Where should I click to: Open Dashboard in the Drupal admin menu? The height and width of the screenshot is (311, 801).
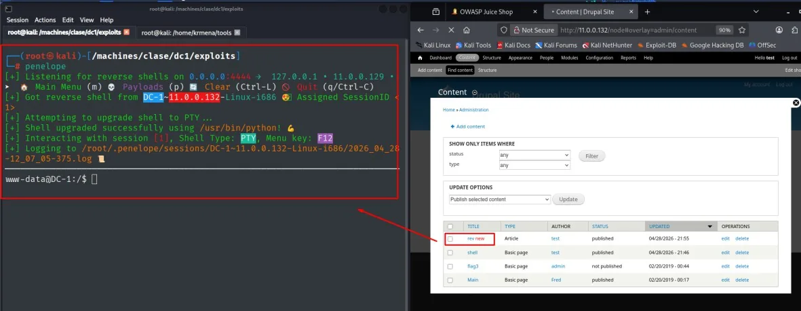tap(440, 58)
